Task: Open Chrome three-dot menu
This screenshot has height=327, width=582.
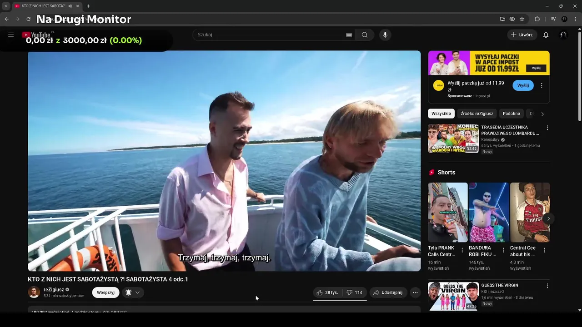Action: coord(574,19)
